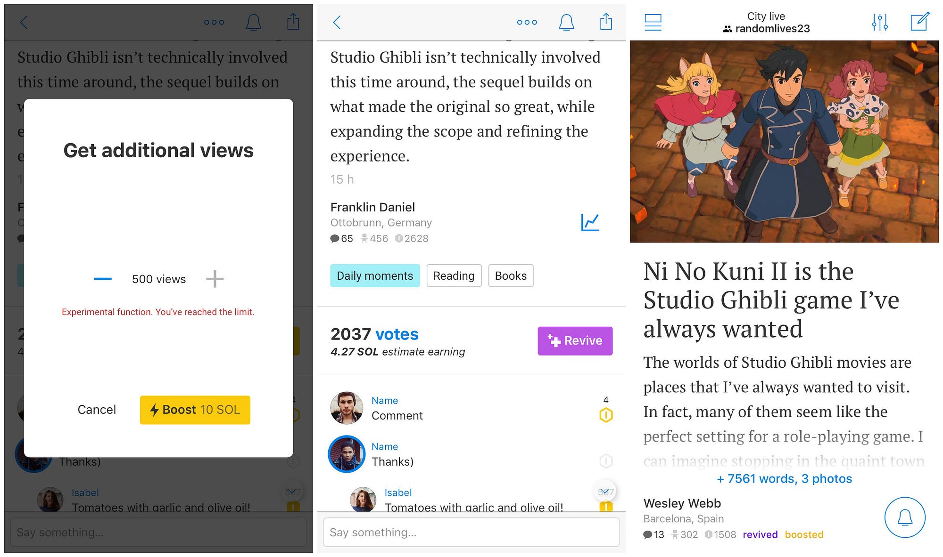Tap the 2628 coin count under Franklin Daniel

click(412, 239)
